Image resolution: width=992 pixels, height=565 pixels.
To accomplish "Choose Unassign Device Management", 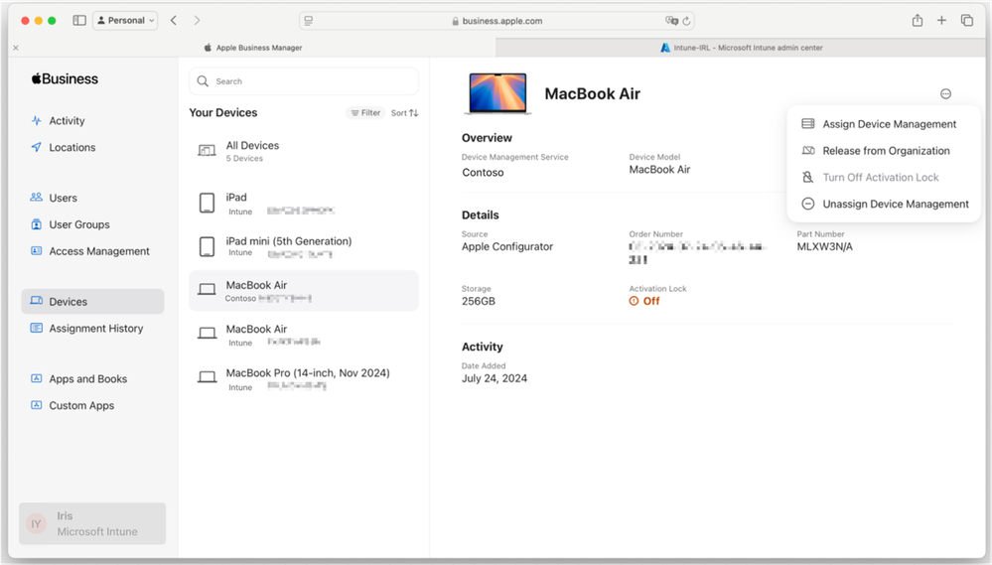I will coord(883,204).
